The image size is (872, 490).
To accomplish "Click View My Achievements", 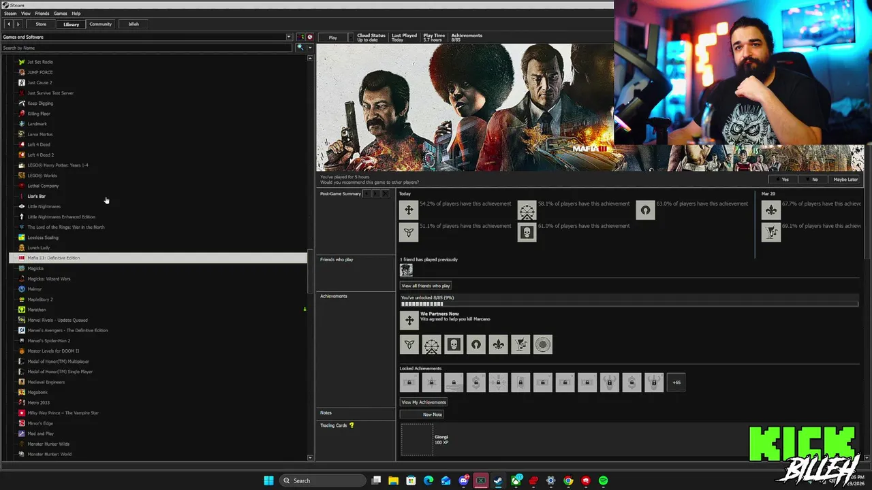I will tap(424, 402).
